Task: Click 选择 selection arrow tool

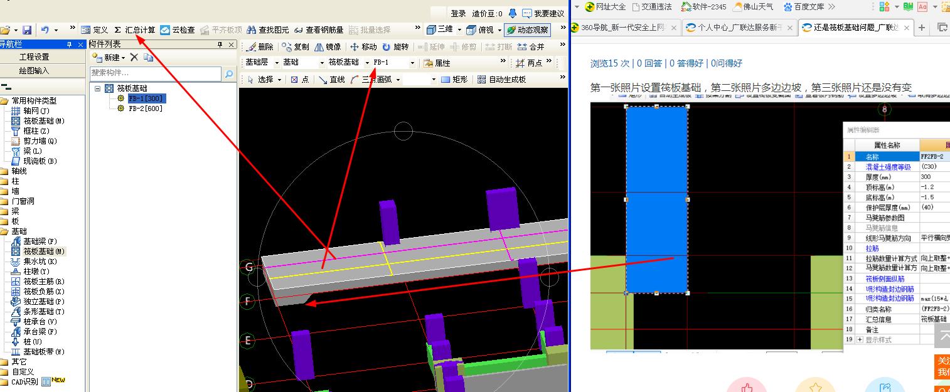Action: [x=260, y=80]
